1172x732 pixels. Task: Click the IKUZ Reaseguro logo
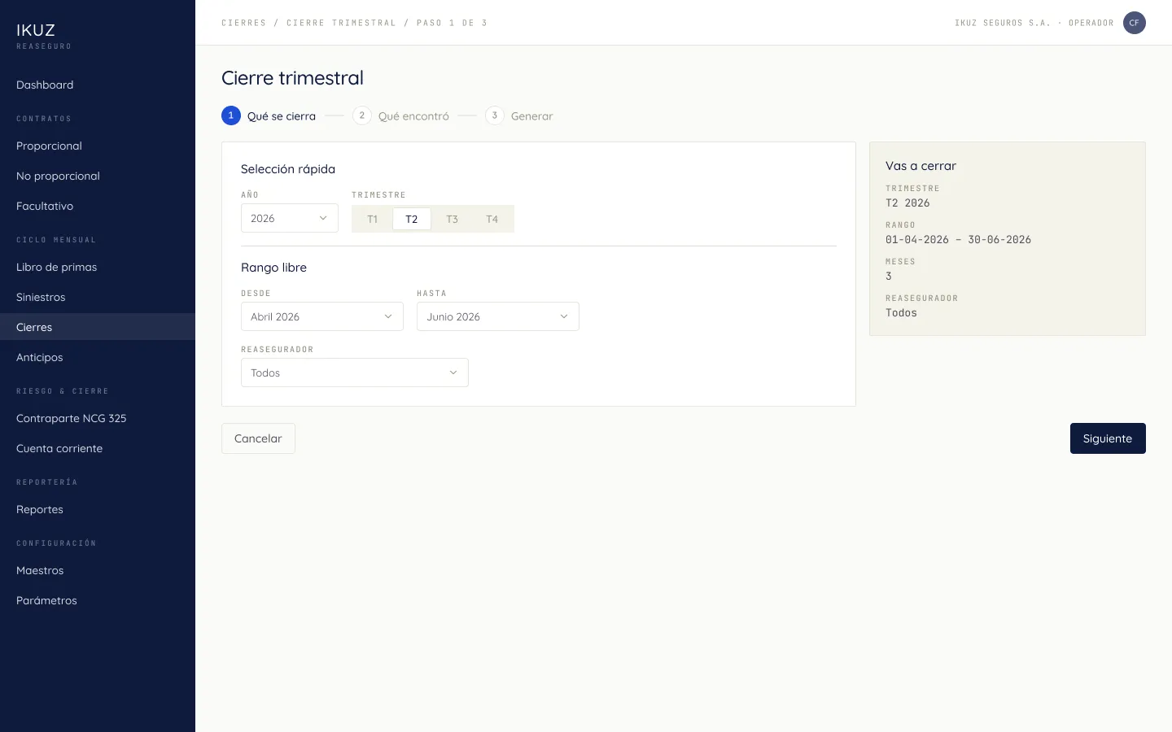[x=44, y=35]
